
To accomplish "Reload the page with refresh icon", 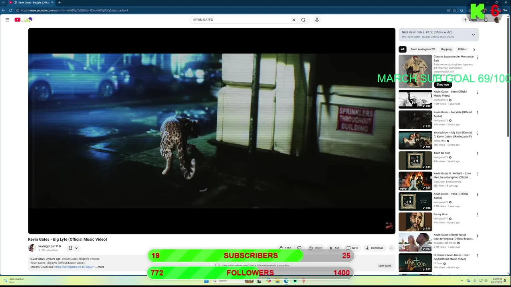I will click(10, 10).
